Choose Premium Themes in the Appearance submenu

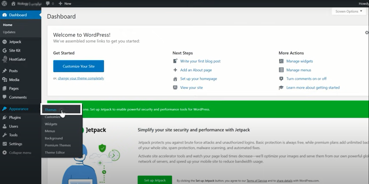coord(58,145)
